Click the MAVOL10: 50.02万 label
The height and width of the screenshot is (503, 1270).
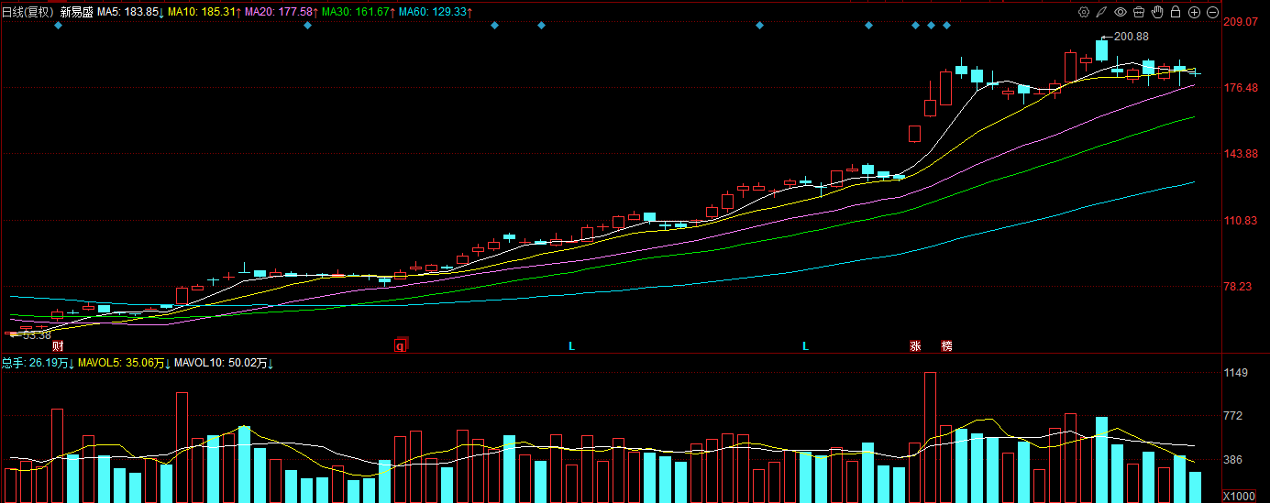point(225,364)
